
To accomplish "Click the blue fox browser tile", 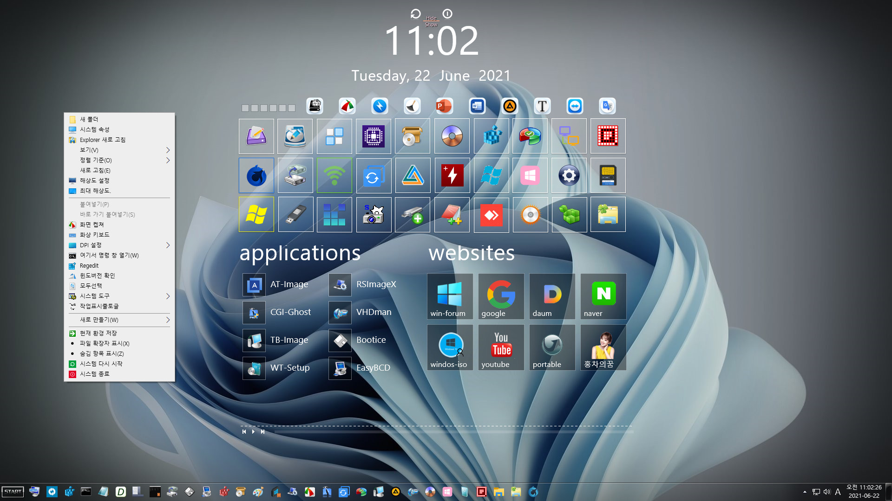I will coord(256,175).
